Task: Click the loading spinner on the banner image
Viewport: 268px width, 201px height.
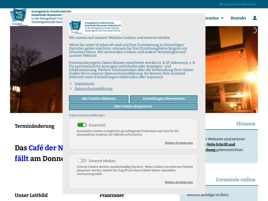Action: pyautogui.click(x=253, y=31)
